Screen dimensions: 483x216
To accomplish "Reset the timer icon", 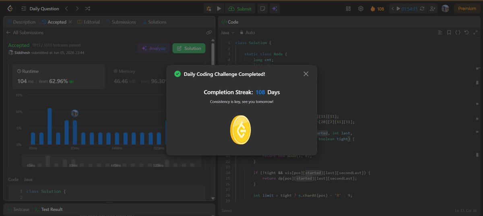I will [423, 8].
